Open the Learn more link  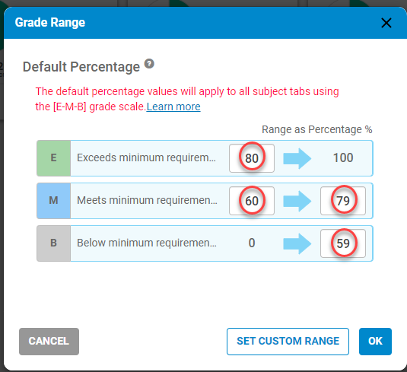pyautogui.click(x=173, y=107)
